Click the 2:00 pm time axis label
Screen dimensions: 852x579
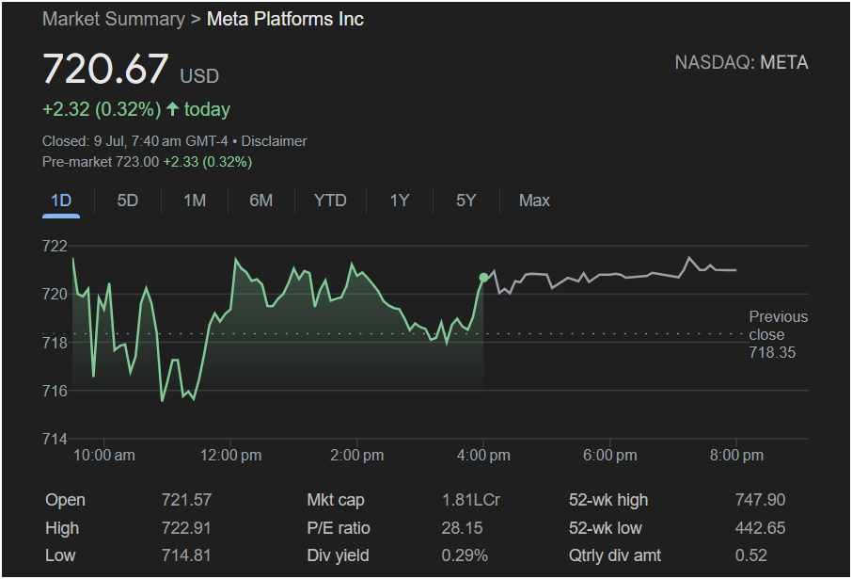(x=357, y=456)
